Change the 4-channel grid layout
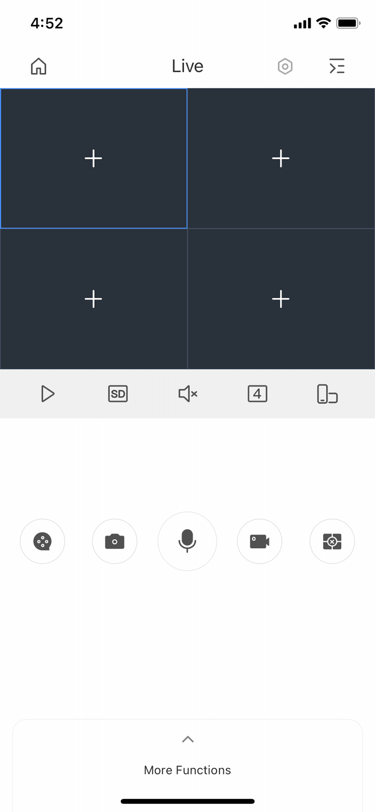The width and height of the screenshot is (375, 812). pos(257,394)
